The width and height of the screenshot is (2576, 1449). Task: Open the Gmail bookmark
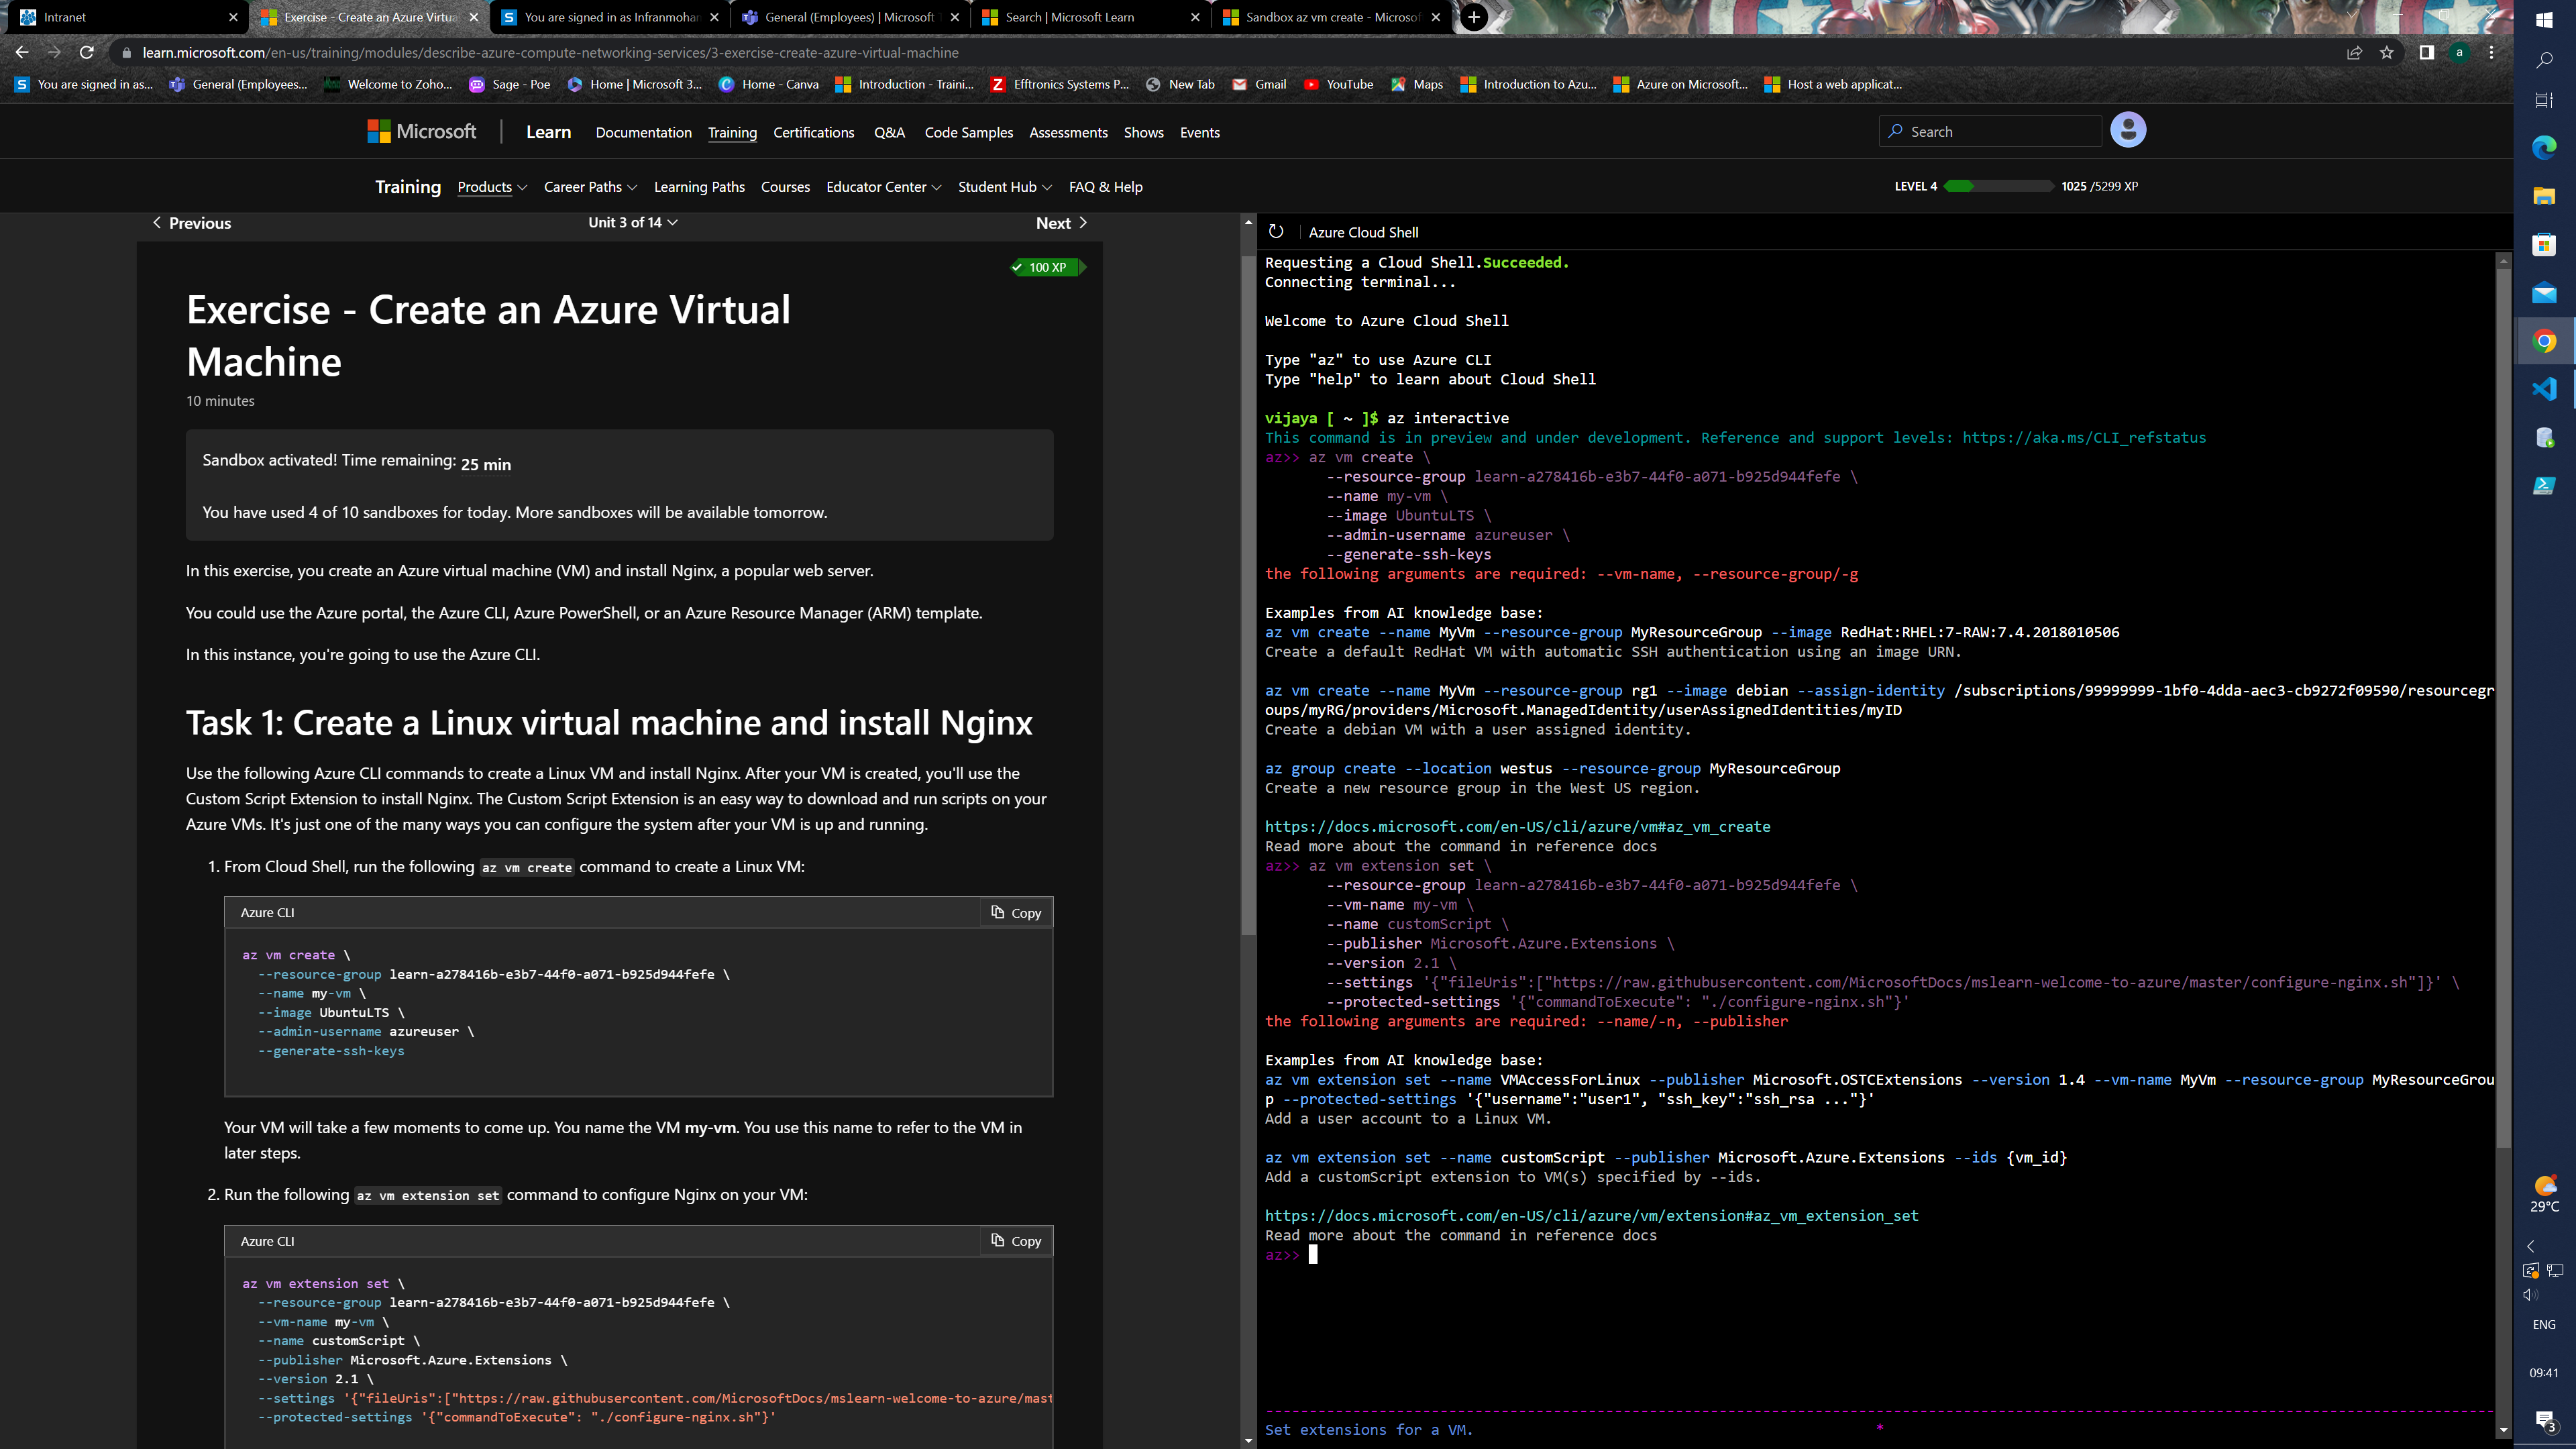click(x=1259, y=85)
